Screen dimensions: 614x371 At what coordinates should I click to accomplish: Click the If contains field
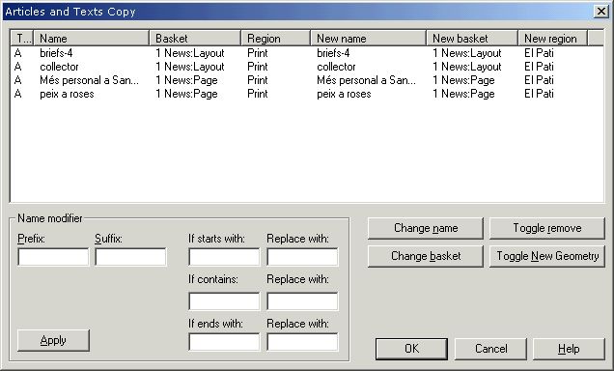224,301
